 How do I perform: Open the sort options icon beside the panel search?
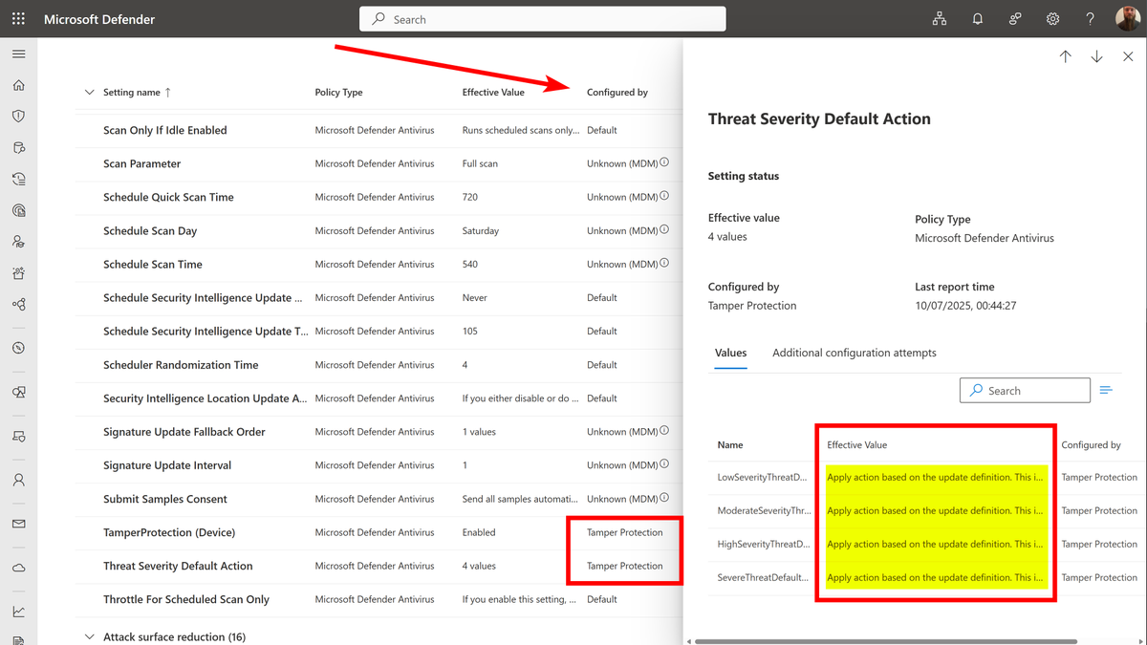(1107, 390)
